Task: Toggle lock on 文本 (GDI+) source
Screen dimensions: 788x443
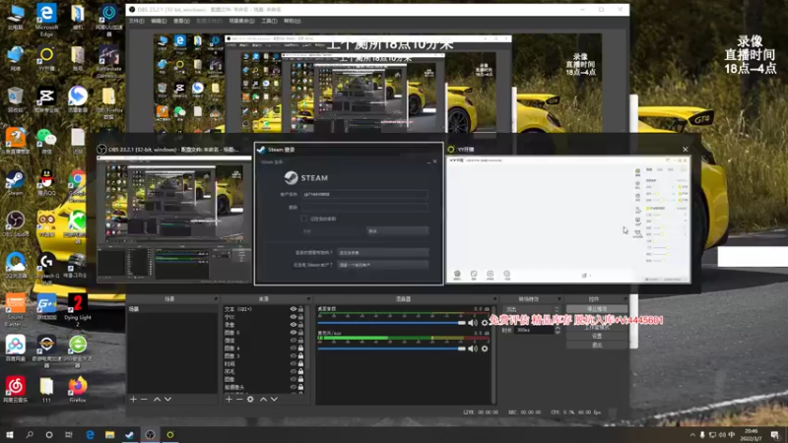Action: click(300, 309)
